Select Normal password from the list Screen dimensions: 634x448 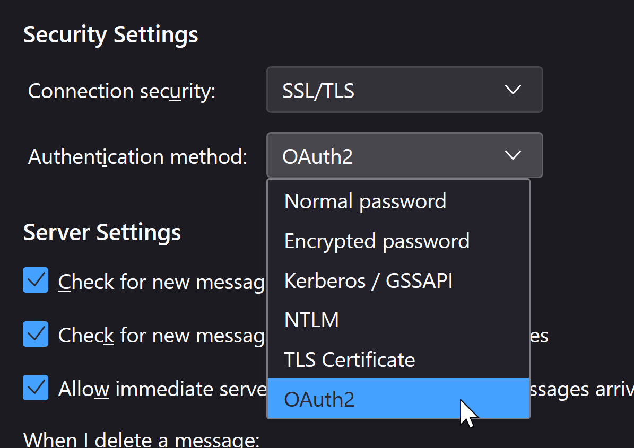click(x=365, y=201)
